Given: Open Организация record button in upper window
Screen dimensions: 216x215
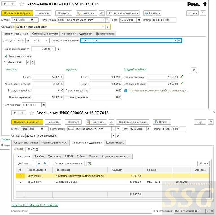Looking at the screenshot, I should (108, 20).
